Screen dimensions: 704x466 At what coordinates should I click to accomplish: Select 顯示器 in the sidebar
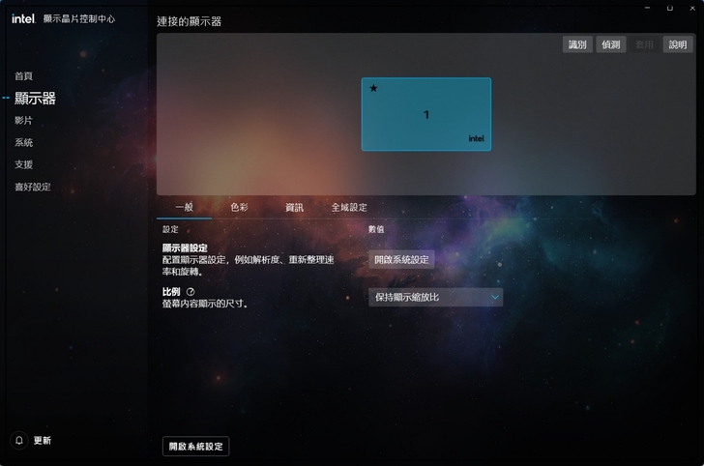(x=35, y=98)
